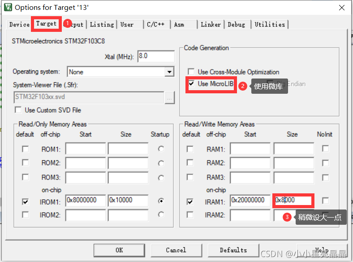Edit the IRAM1 Start address 0x20000000
Viewport: 353px width, 262px height.
[250, 201]
